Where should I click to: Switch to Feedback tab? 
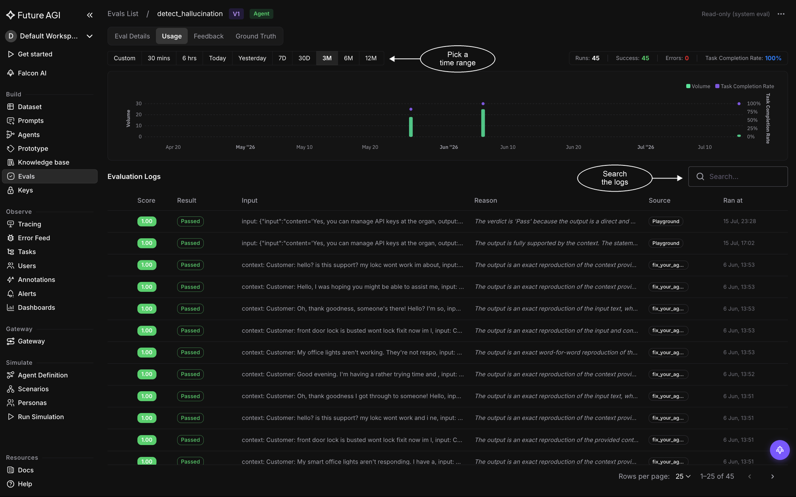click(209, 36)
